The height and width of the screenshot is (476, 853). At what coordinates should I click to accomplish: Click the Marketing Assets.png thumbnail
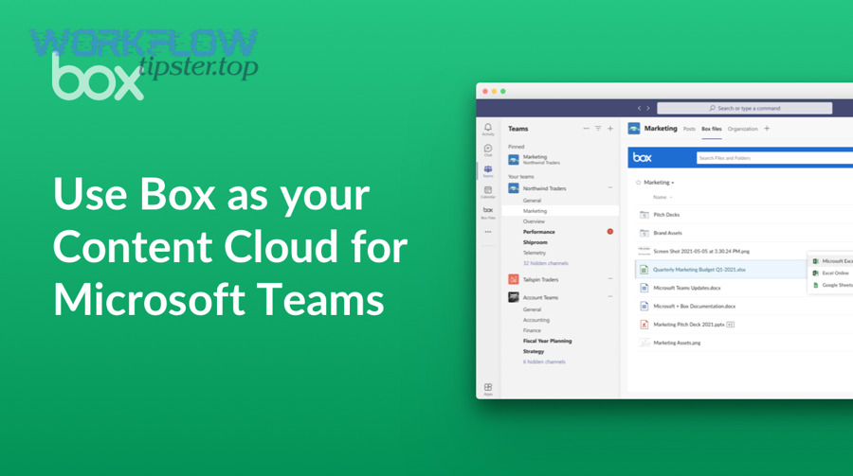644,343
